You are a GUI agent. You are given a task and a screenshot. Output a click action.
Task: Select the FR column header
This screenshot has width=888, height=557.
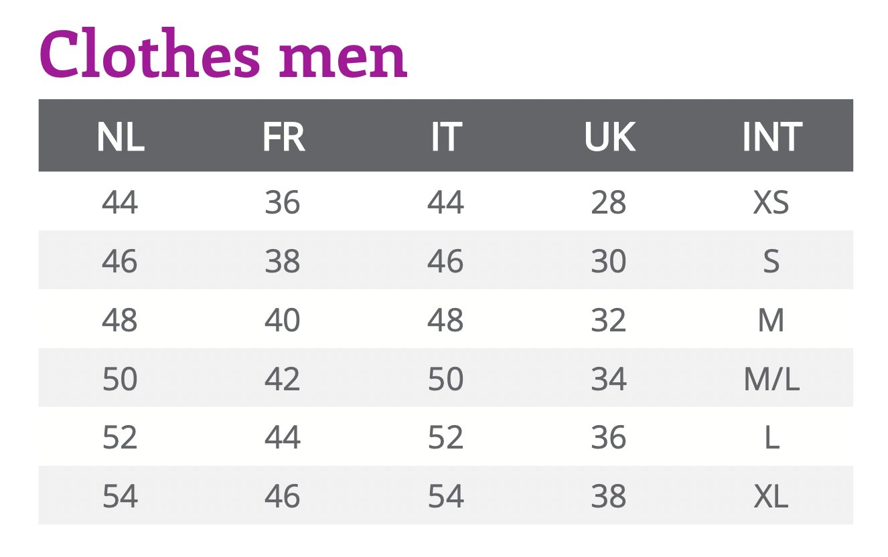pos(283,137)
